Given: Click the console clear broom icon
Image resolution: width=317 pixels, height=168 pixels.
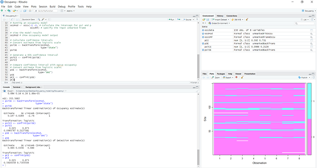Looking at the screenshot, I should pyautogui.click(x=197, y=91).
